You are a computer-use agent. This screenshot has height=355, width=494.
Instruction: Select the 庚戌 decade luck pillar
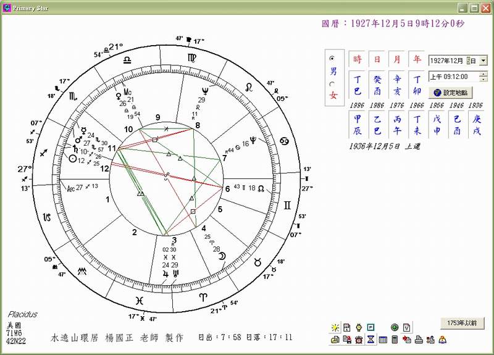(475, 124)
